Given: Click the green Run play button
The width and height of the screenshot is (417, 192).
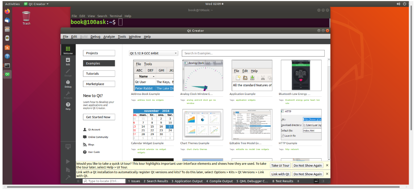Looking at the screenshot, I should (68, 162).
